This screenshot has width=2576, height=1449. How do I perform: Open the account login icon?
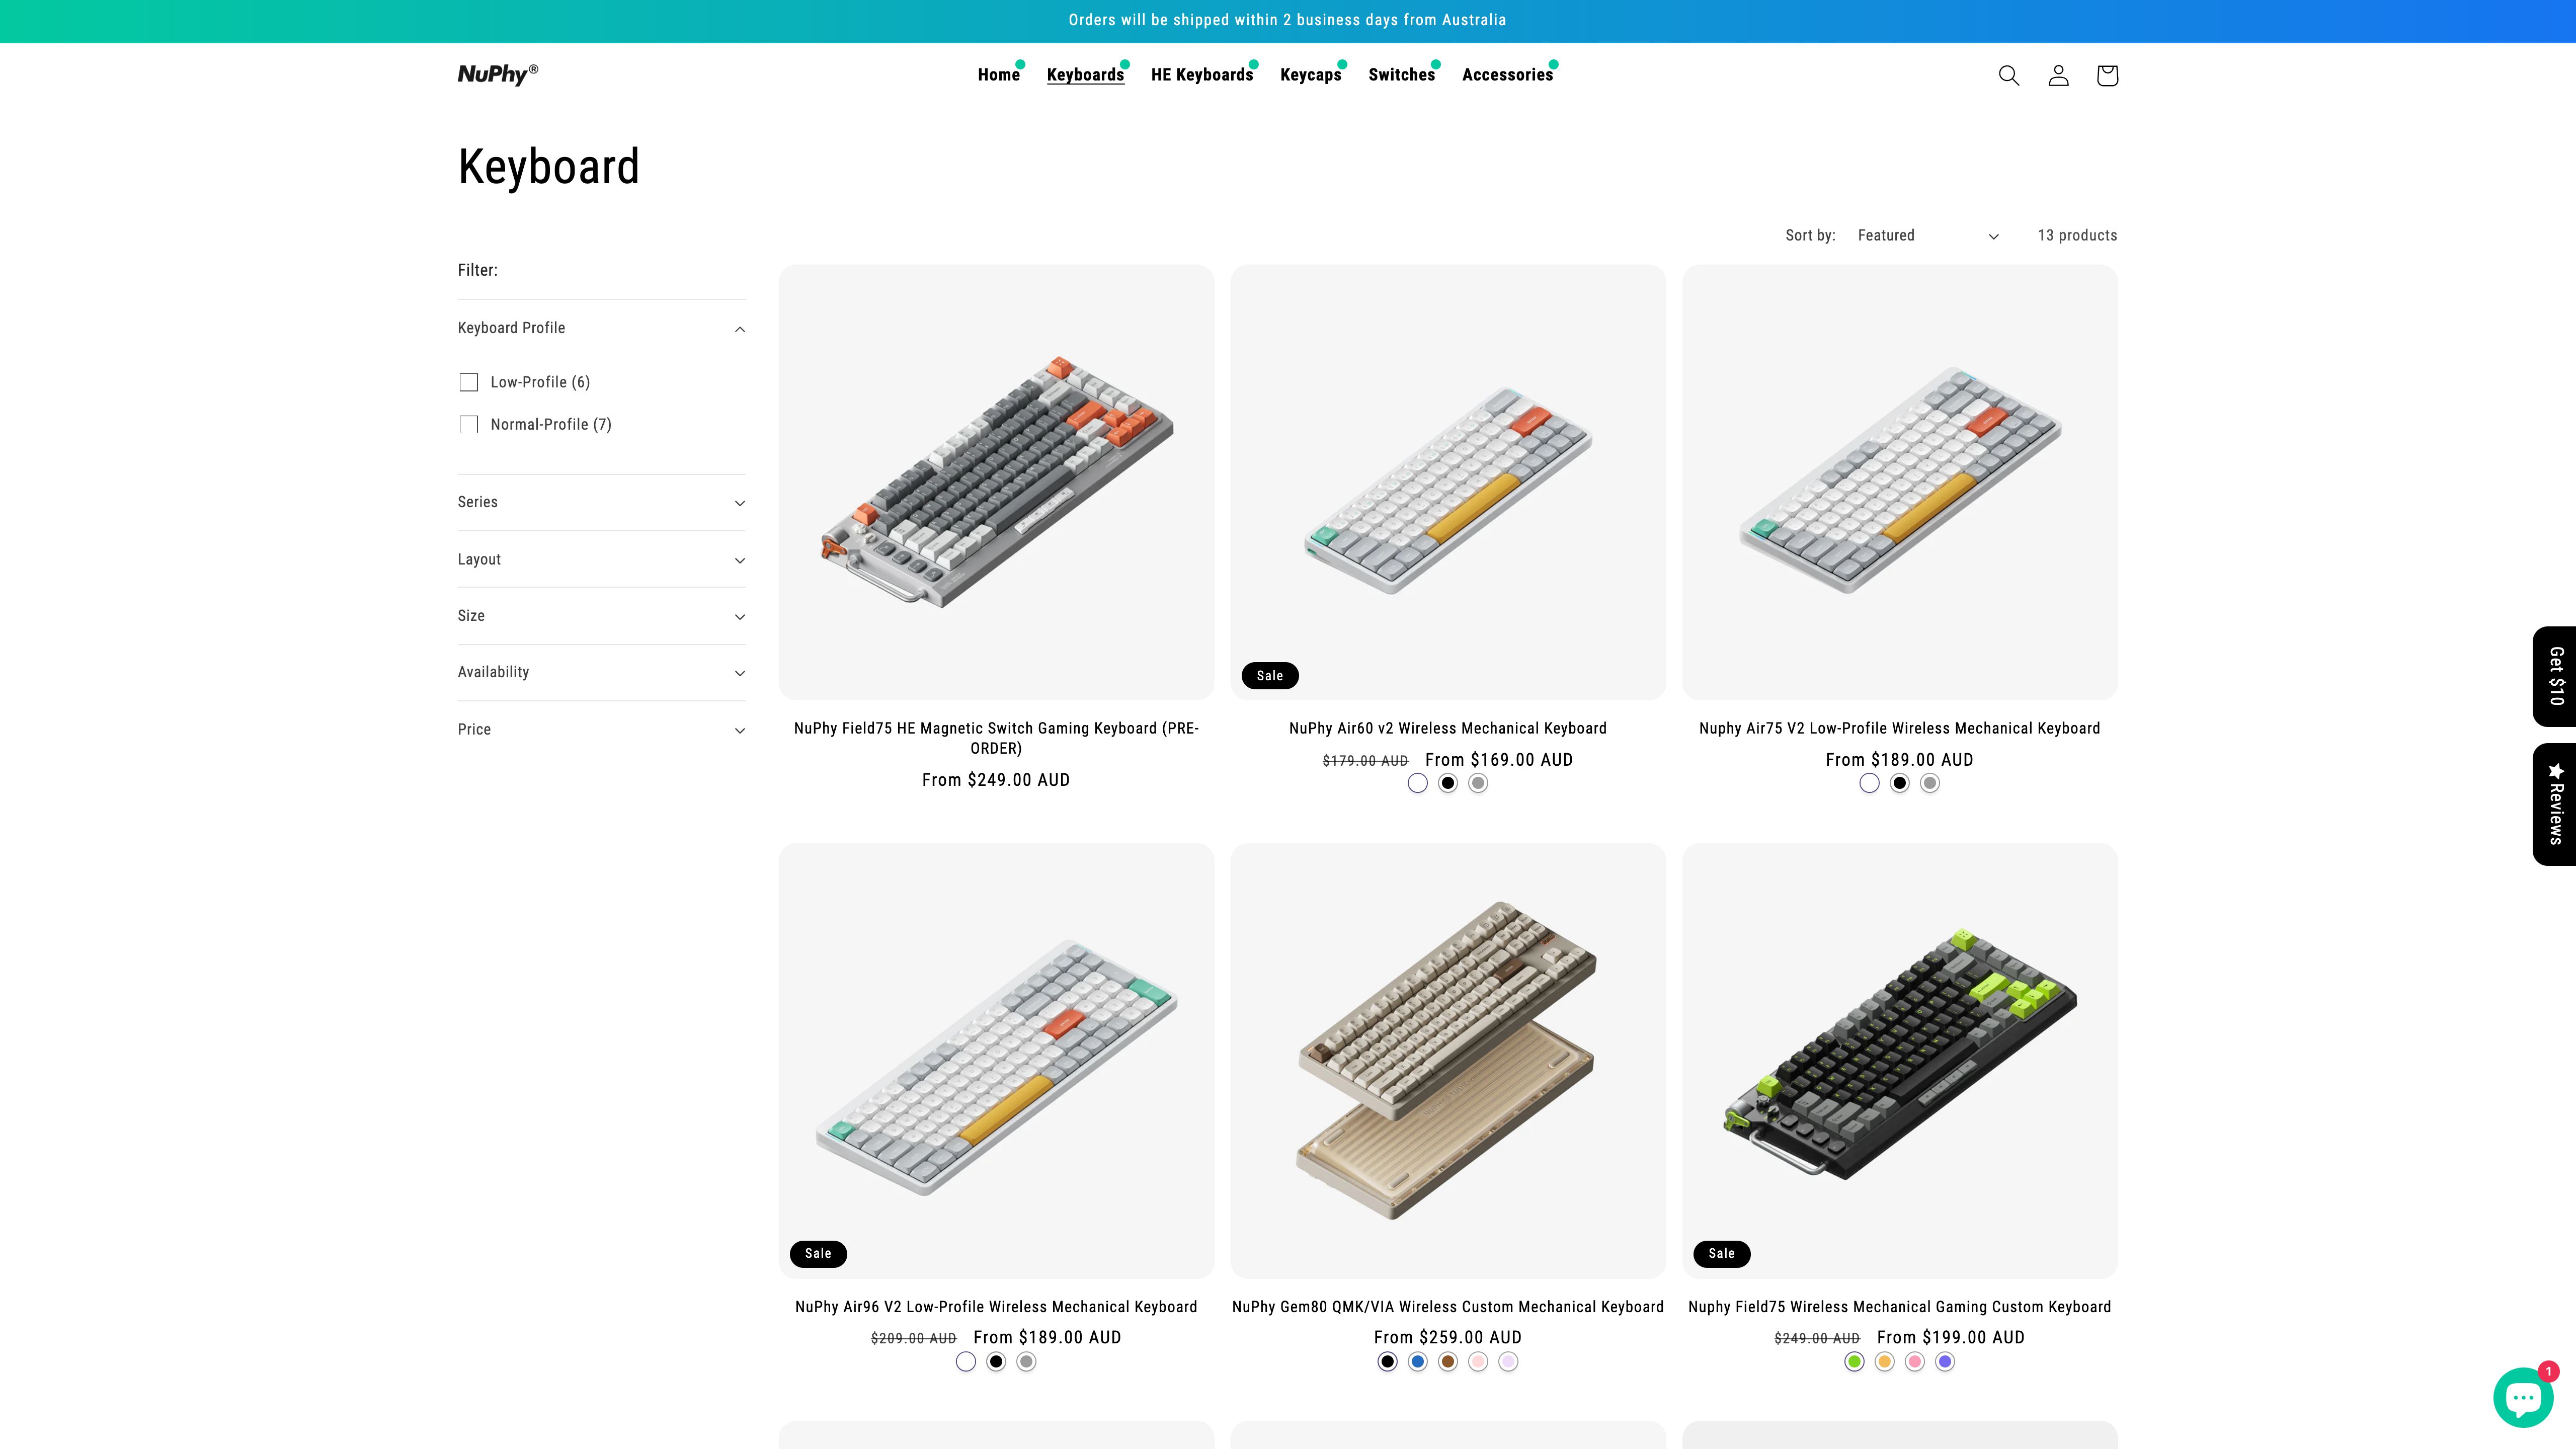2058,75
